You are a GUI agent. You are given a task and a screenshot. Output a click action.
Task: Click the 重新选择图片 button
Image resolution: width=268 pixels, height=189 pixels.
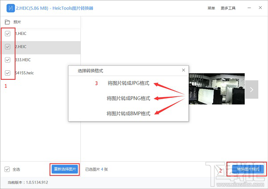[x=65, y=169]
